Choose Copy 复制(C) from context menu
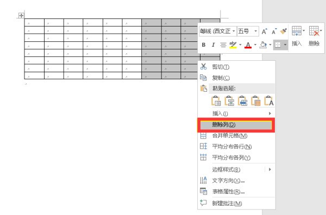Screen dimensions: 326x215 pos(236,78)
